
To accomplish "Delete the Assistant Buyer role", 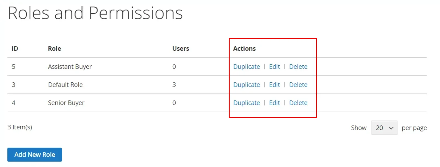I will [x=298, y=67].
